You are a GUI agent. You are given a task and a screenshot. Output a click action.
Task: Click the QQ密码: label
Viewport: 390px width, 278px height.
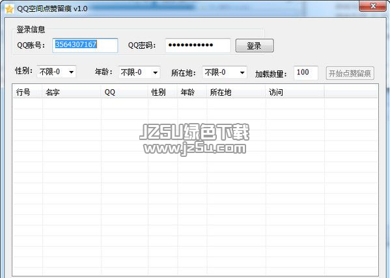click(x=142, y=46)
